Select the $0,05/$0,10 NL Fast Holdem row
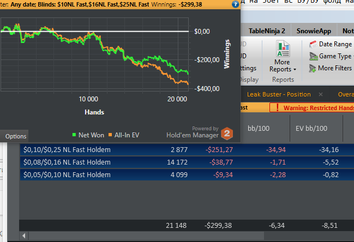The height and width of the screenshot is (242, 354). pyautogui.click(x=187, y=175)
